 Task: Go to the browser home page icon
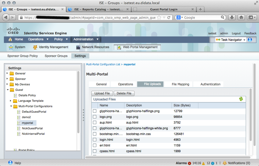pos(241,17)
